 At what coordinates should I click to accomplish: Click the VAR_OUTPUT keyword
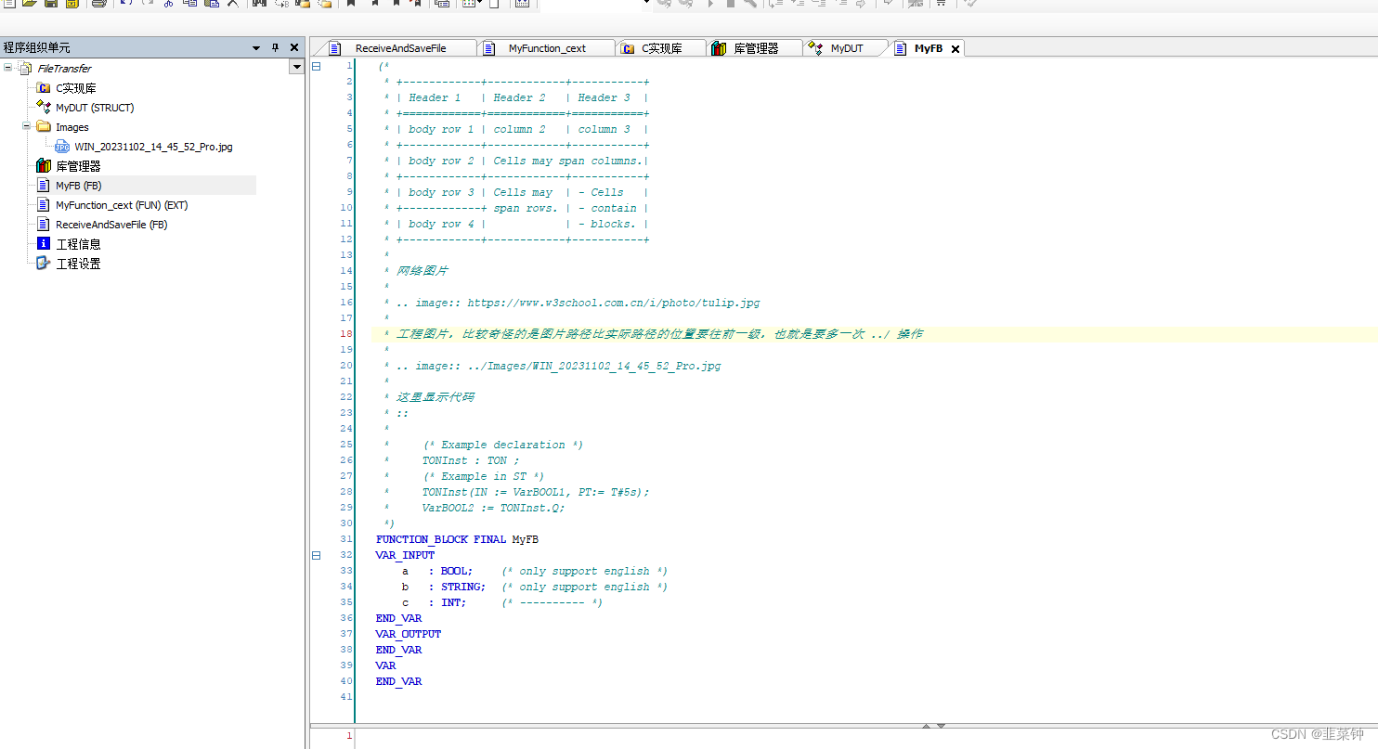[409, 634]
